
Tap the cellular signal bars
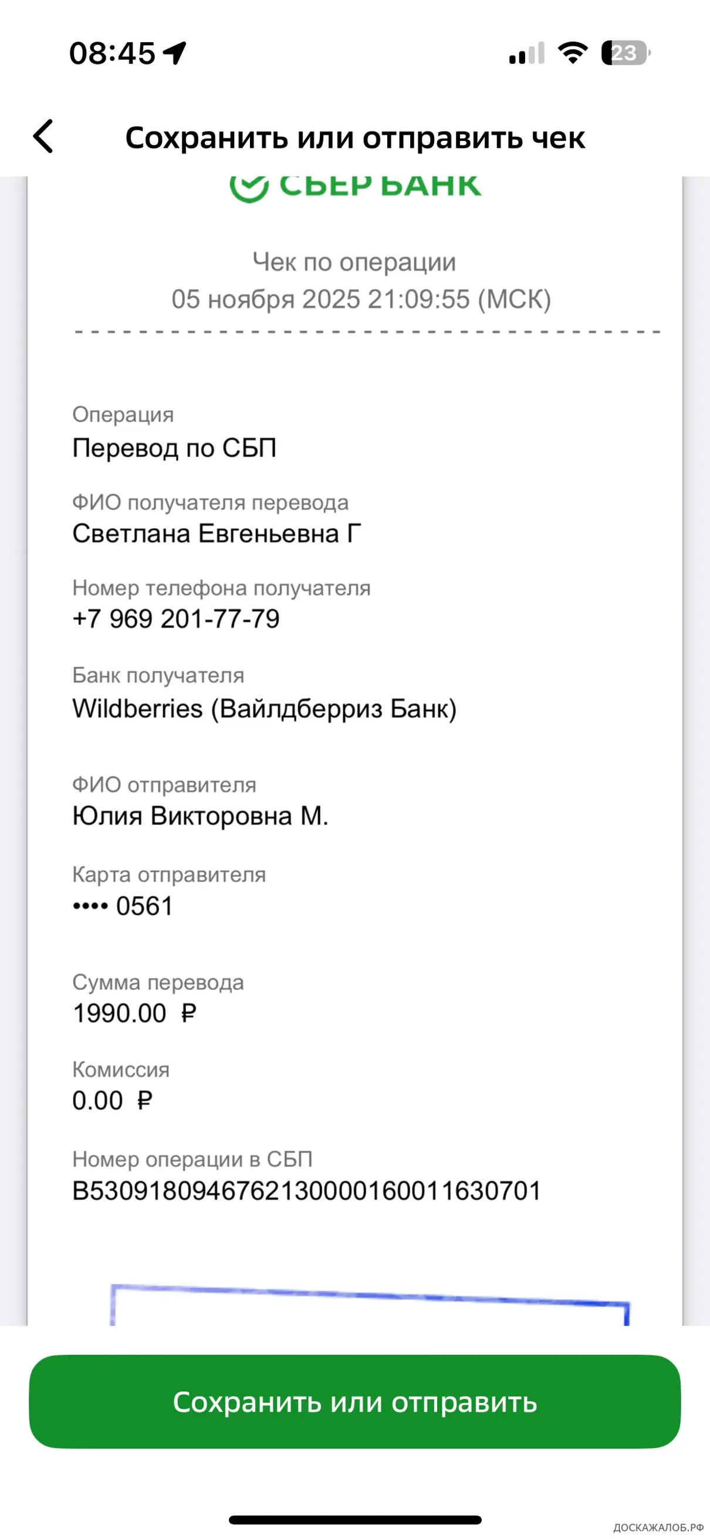point(526,54)
